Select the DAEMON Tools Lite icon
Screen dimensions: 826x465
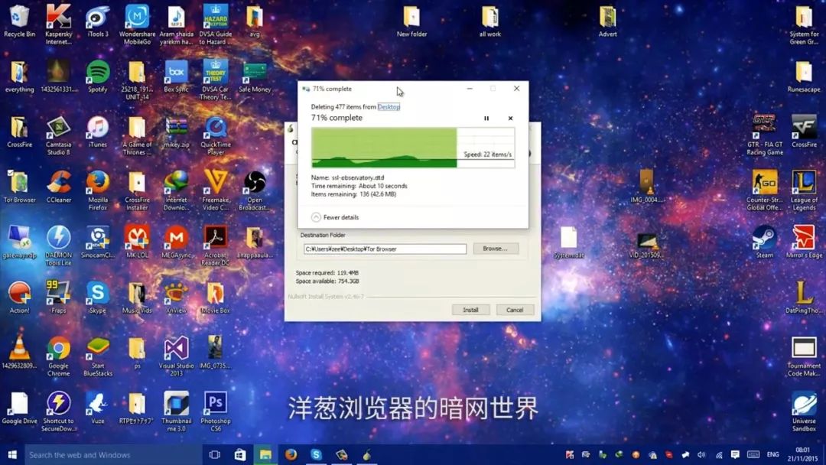[x=58, y=246]
